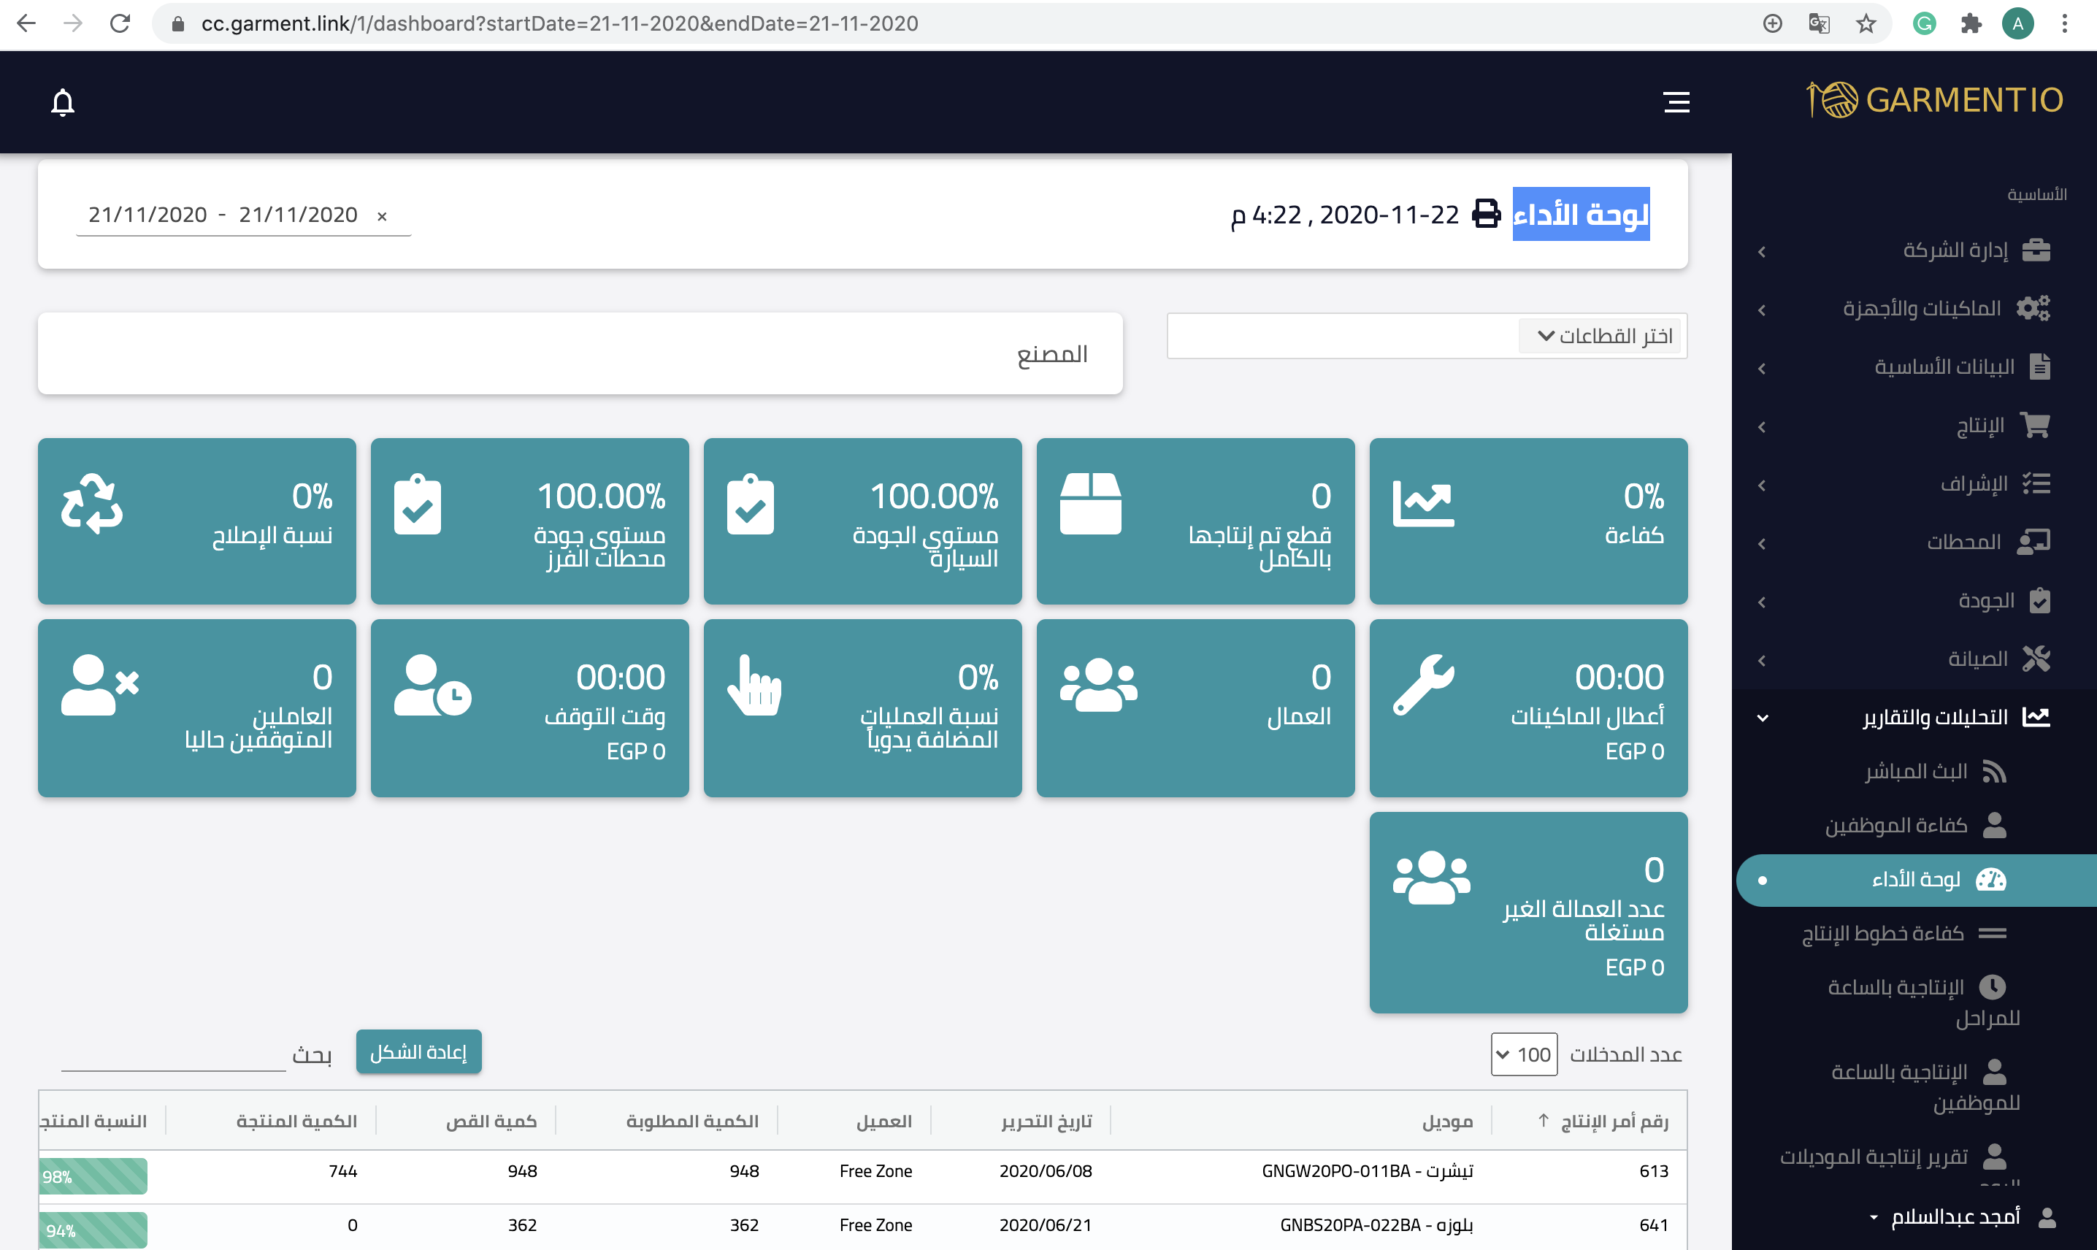Select لوحة الأداء menu item

pyautogui.click(x=1917, y=881)
